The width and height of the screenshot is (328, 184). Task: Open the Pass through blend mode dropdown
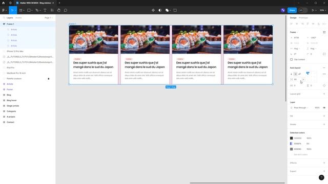click(x=301, y=108)
